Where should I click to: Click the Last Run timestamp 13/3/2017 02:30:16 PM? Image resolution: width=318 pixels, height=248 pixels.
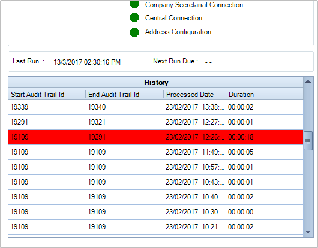point(87,62)
